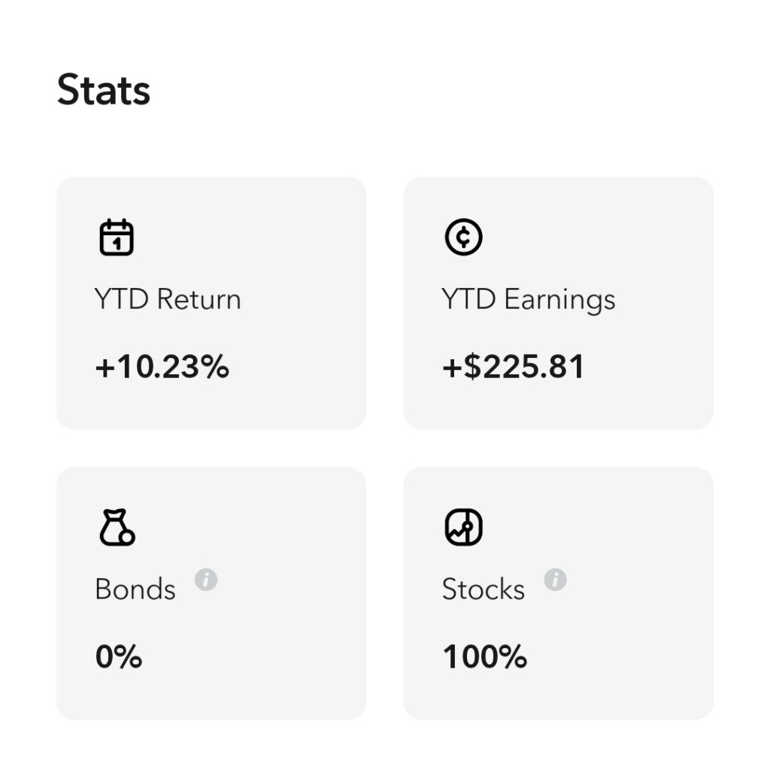Screen dimensions: 770x760
Task: Open the info tooltip next to Stocks
Action: point(555,580)
